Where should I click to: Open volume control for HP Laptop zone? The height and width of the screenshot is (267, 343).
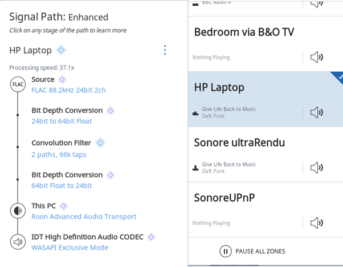pyautogui.click(x=317, y=112)
